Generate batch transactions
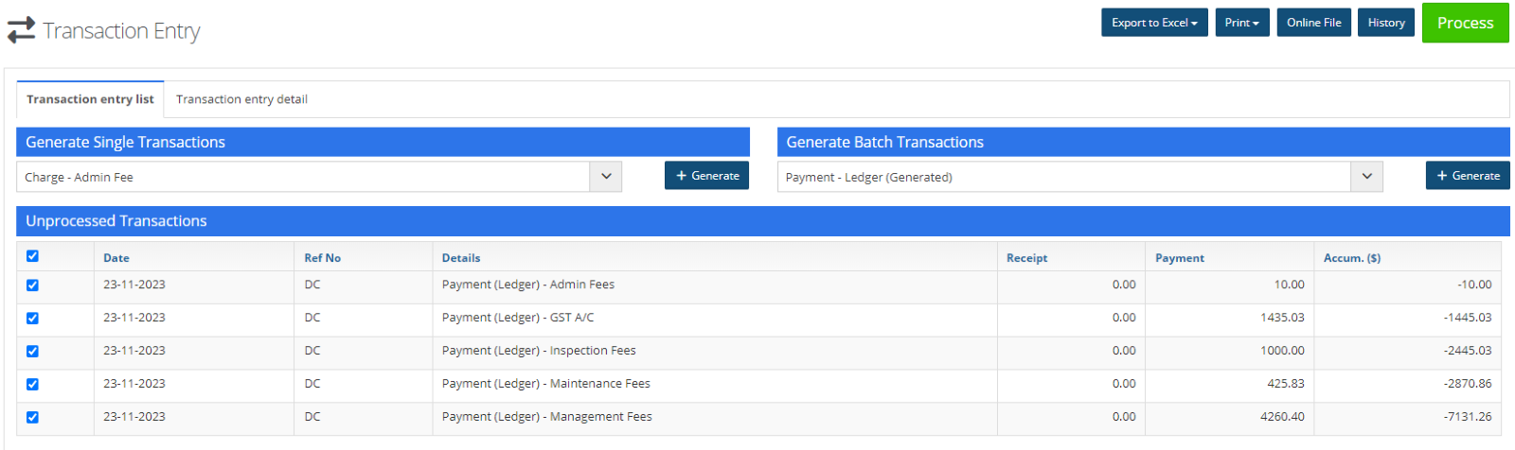Screen dimensions: 1515x450 pos(1468,176)
